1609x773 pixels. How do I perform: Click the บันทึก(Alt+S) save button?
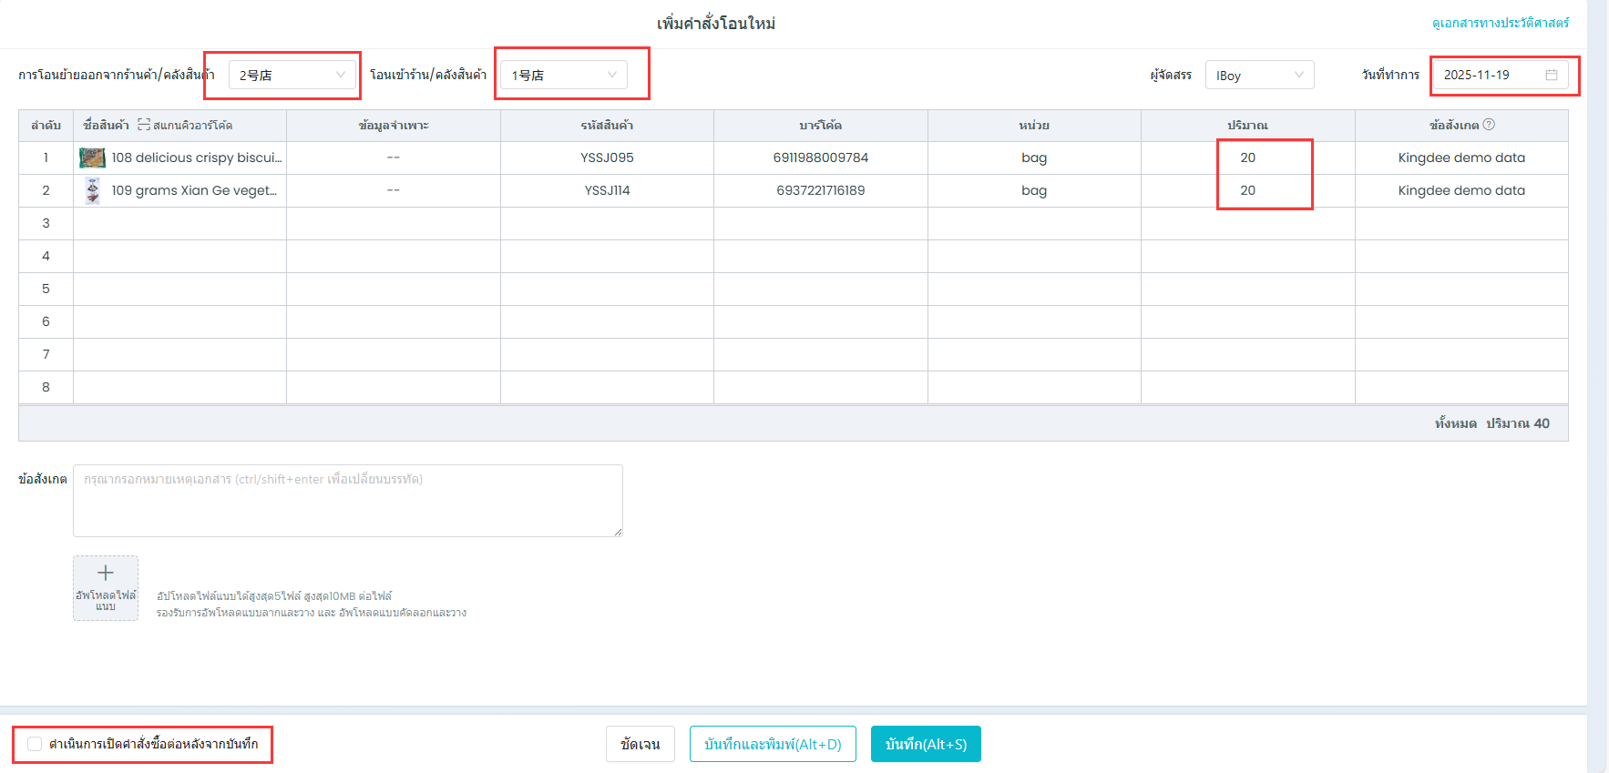pyautogui.click(x=926, y=744)
